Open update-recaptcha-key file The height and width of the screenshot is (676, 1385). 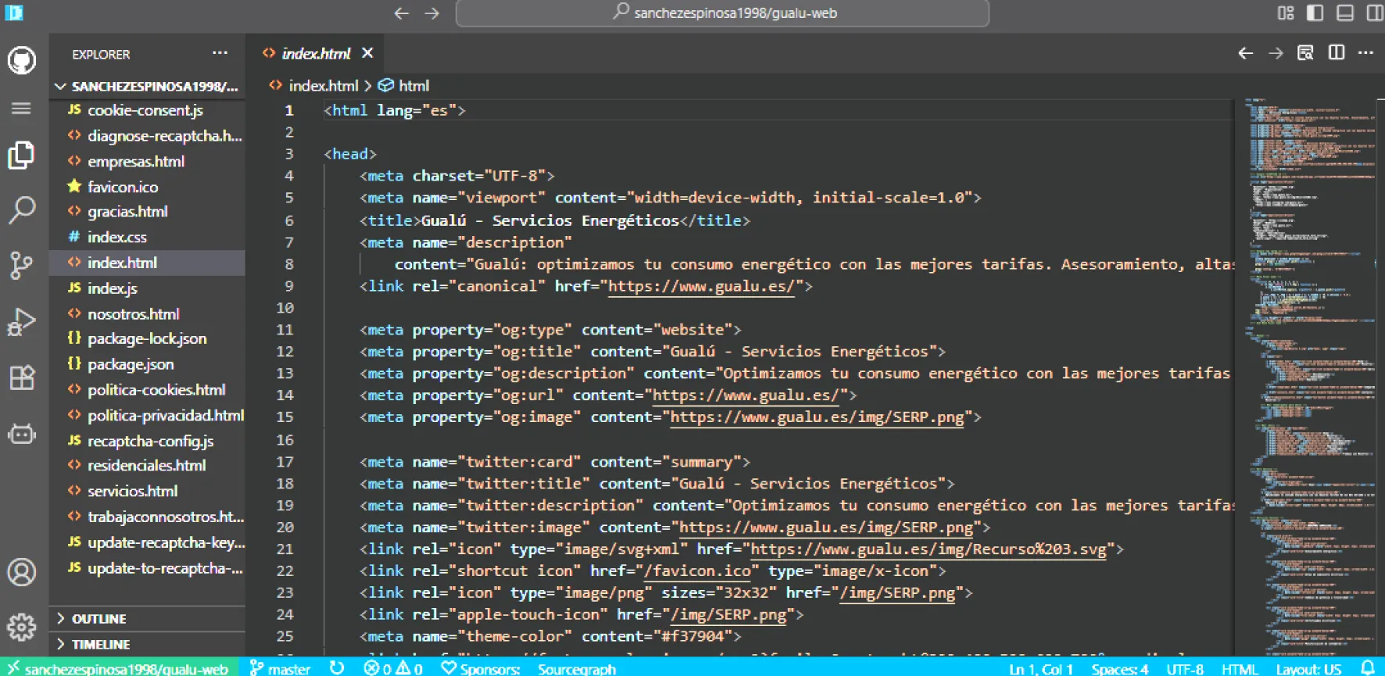click(147, 542)
